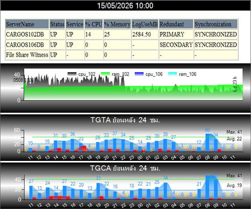Click the LogUseMB column header

(145, 24)
